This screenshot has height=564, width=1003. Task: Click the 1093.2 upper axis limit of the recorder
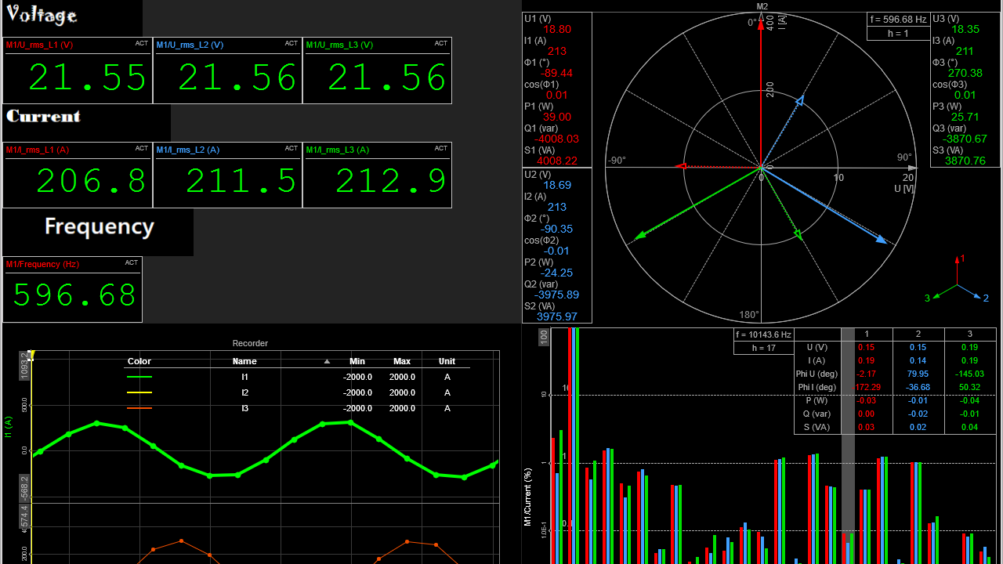pos(24,366)
